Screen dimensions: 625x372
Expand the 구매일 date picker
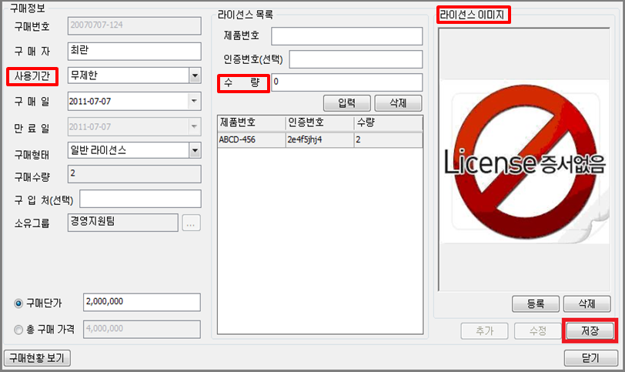click(x=193, y=101)
